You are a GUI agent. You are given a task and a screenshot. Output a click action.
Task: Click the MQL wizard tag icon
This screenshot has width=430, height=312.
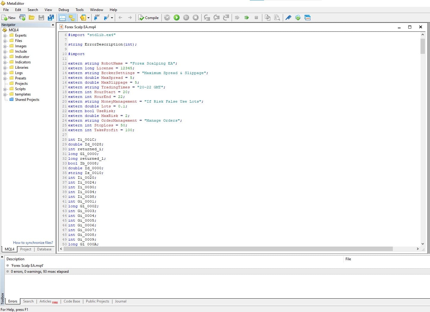coord(83,18)
